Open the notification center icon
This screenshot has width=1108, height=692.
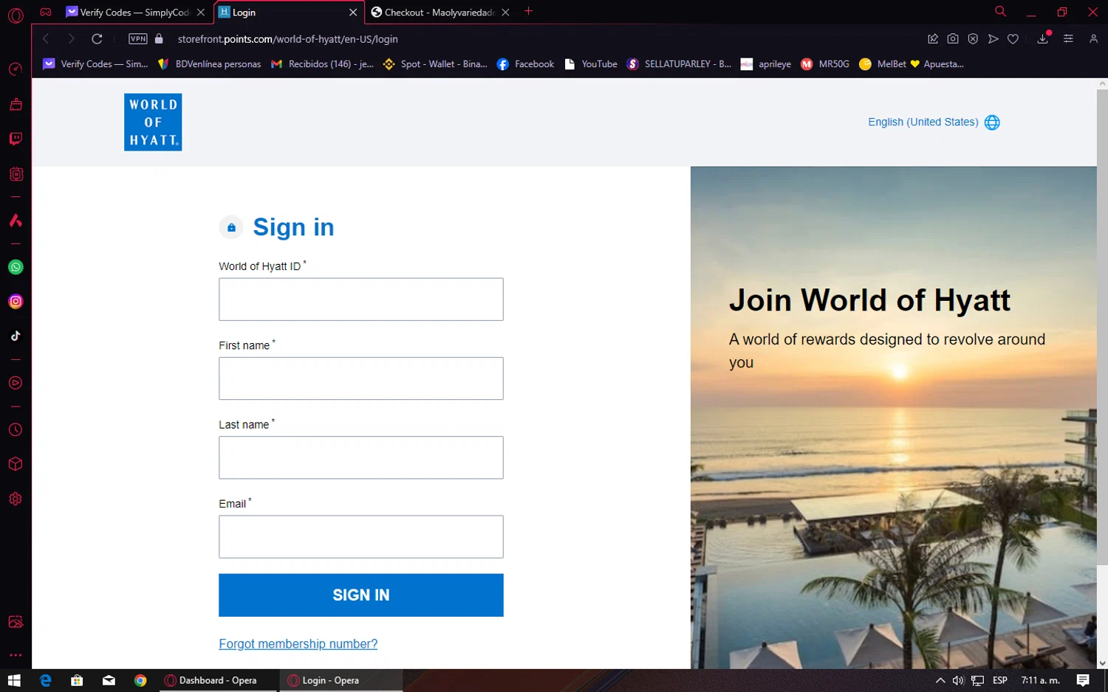coord(1083,680)
